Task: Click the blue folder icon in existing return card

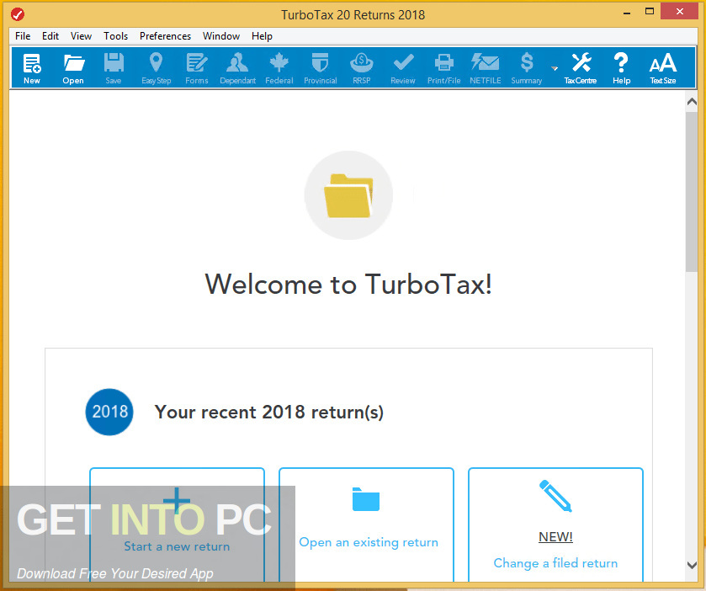Action: point(365,499)
